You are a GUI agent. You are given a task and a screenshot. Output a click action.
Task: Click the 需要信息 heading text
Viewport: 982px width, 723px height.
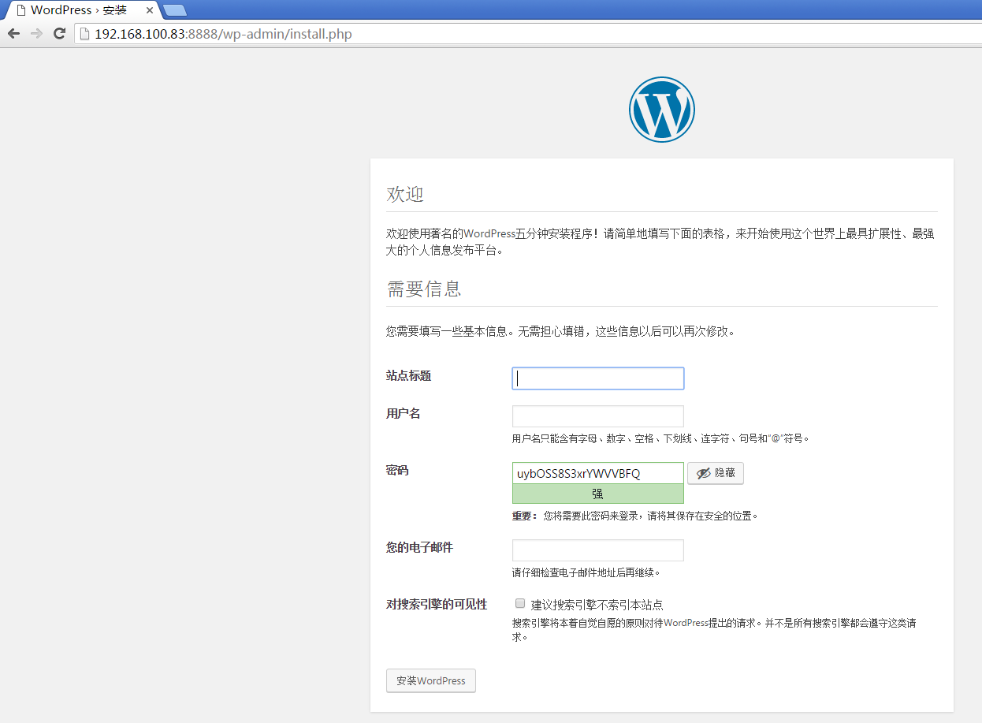point(424,289)
